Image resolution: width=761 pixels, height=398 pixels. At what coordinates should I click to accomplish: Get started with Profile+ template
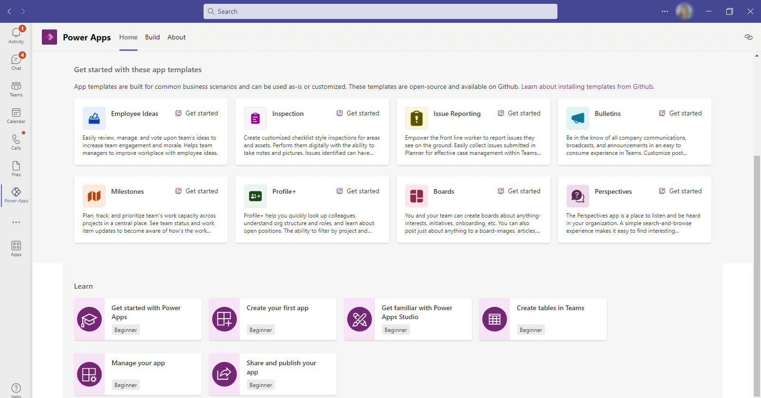coord(358,191)
